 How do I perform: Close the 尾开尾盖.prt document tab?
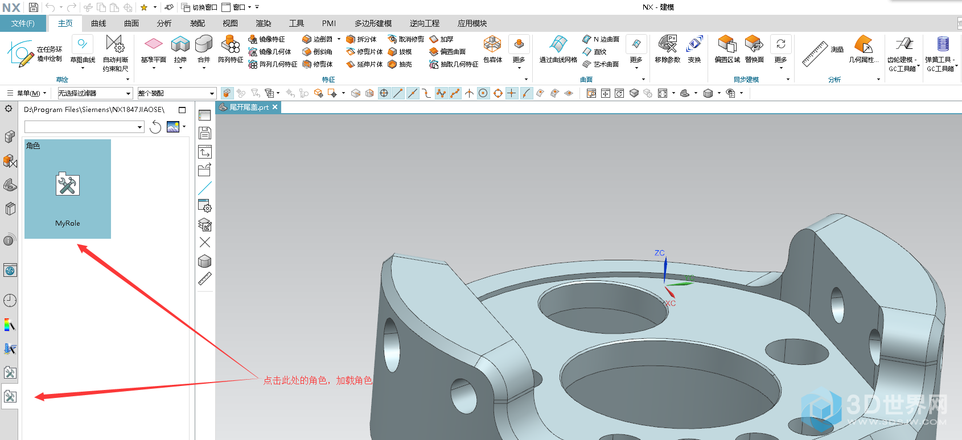[x=275, y=107]
